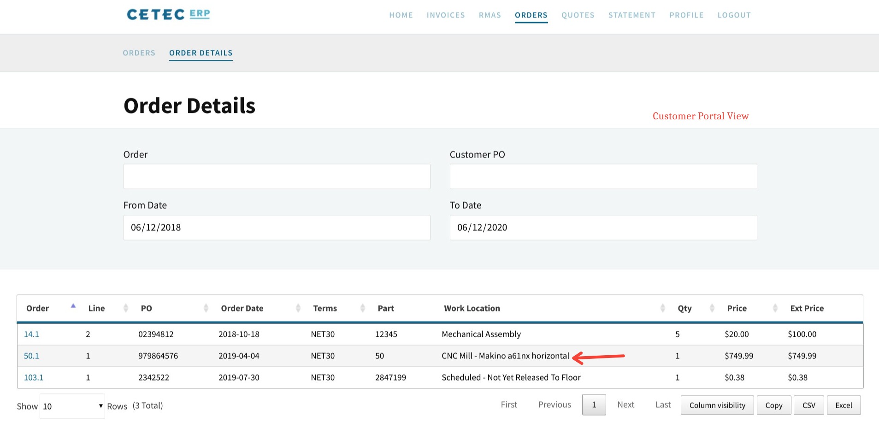879x422 pixels.
Task: Open order 103.1 link
Action: coord(34,377)
